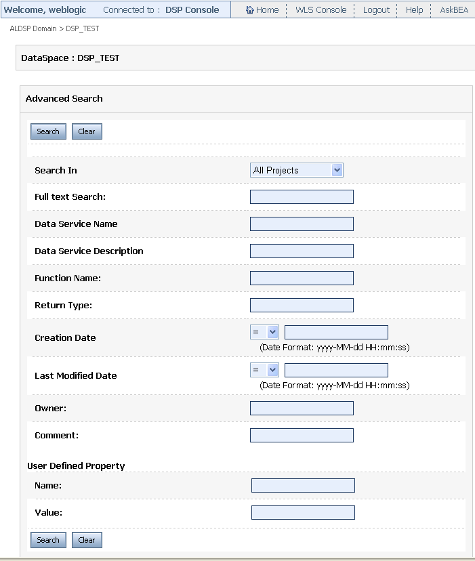This screenshot has width=475, height=561.
Task: Click the Return Type input field
Action: (302, 306)
